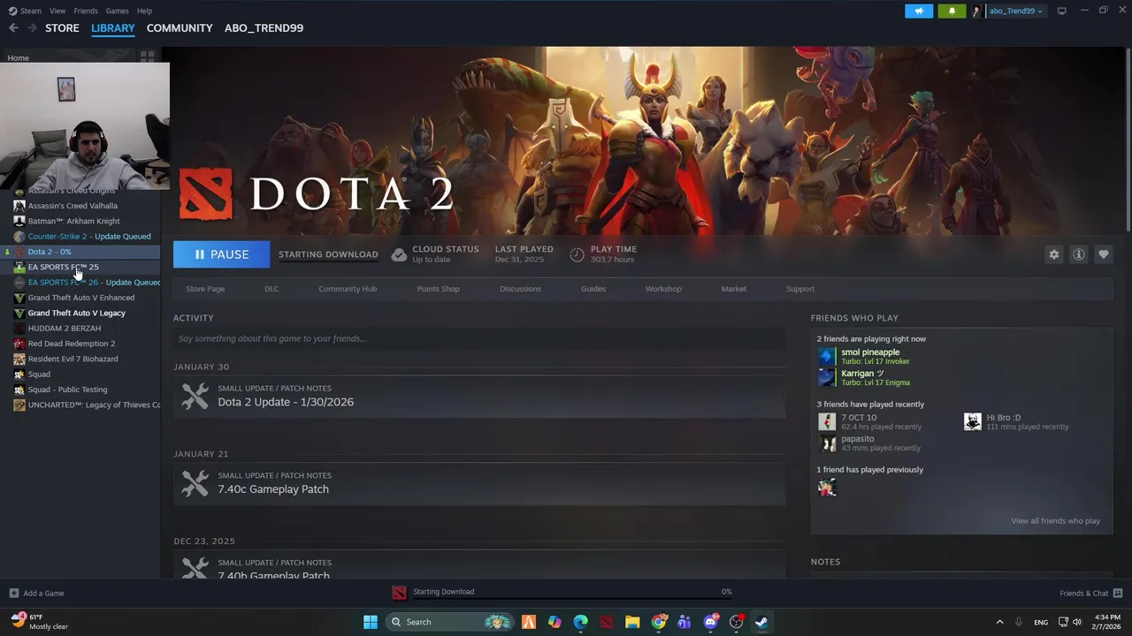1132x636 pixels.
Task: Open the Market link
Action: (x=733, y=289)
